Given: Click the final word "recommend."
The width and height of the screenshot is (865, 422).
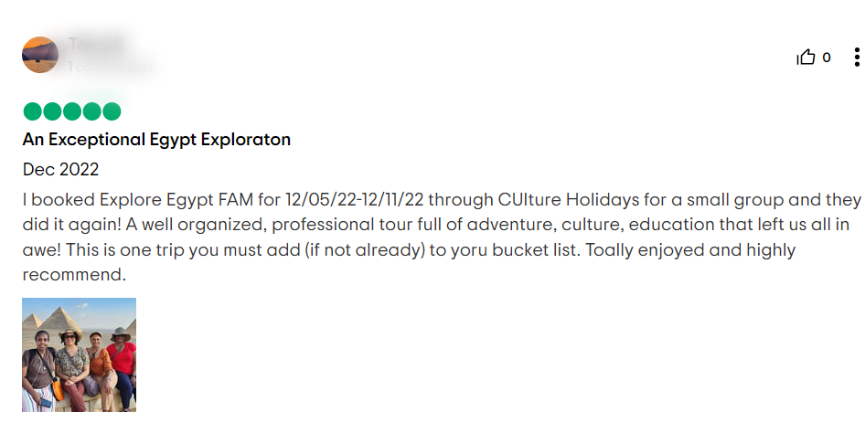Looking at the screenshot, I should point(74,275).
